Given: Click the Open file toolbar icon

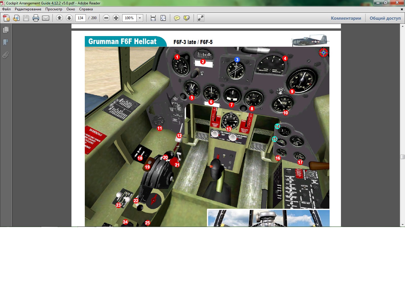Looking at the screenshot, I should pyautogui.click(x=16, y=18).
